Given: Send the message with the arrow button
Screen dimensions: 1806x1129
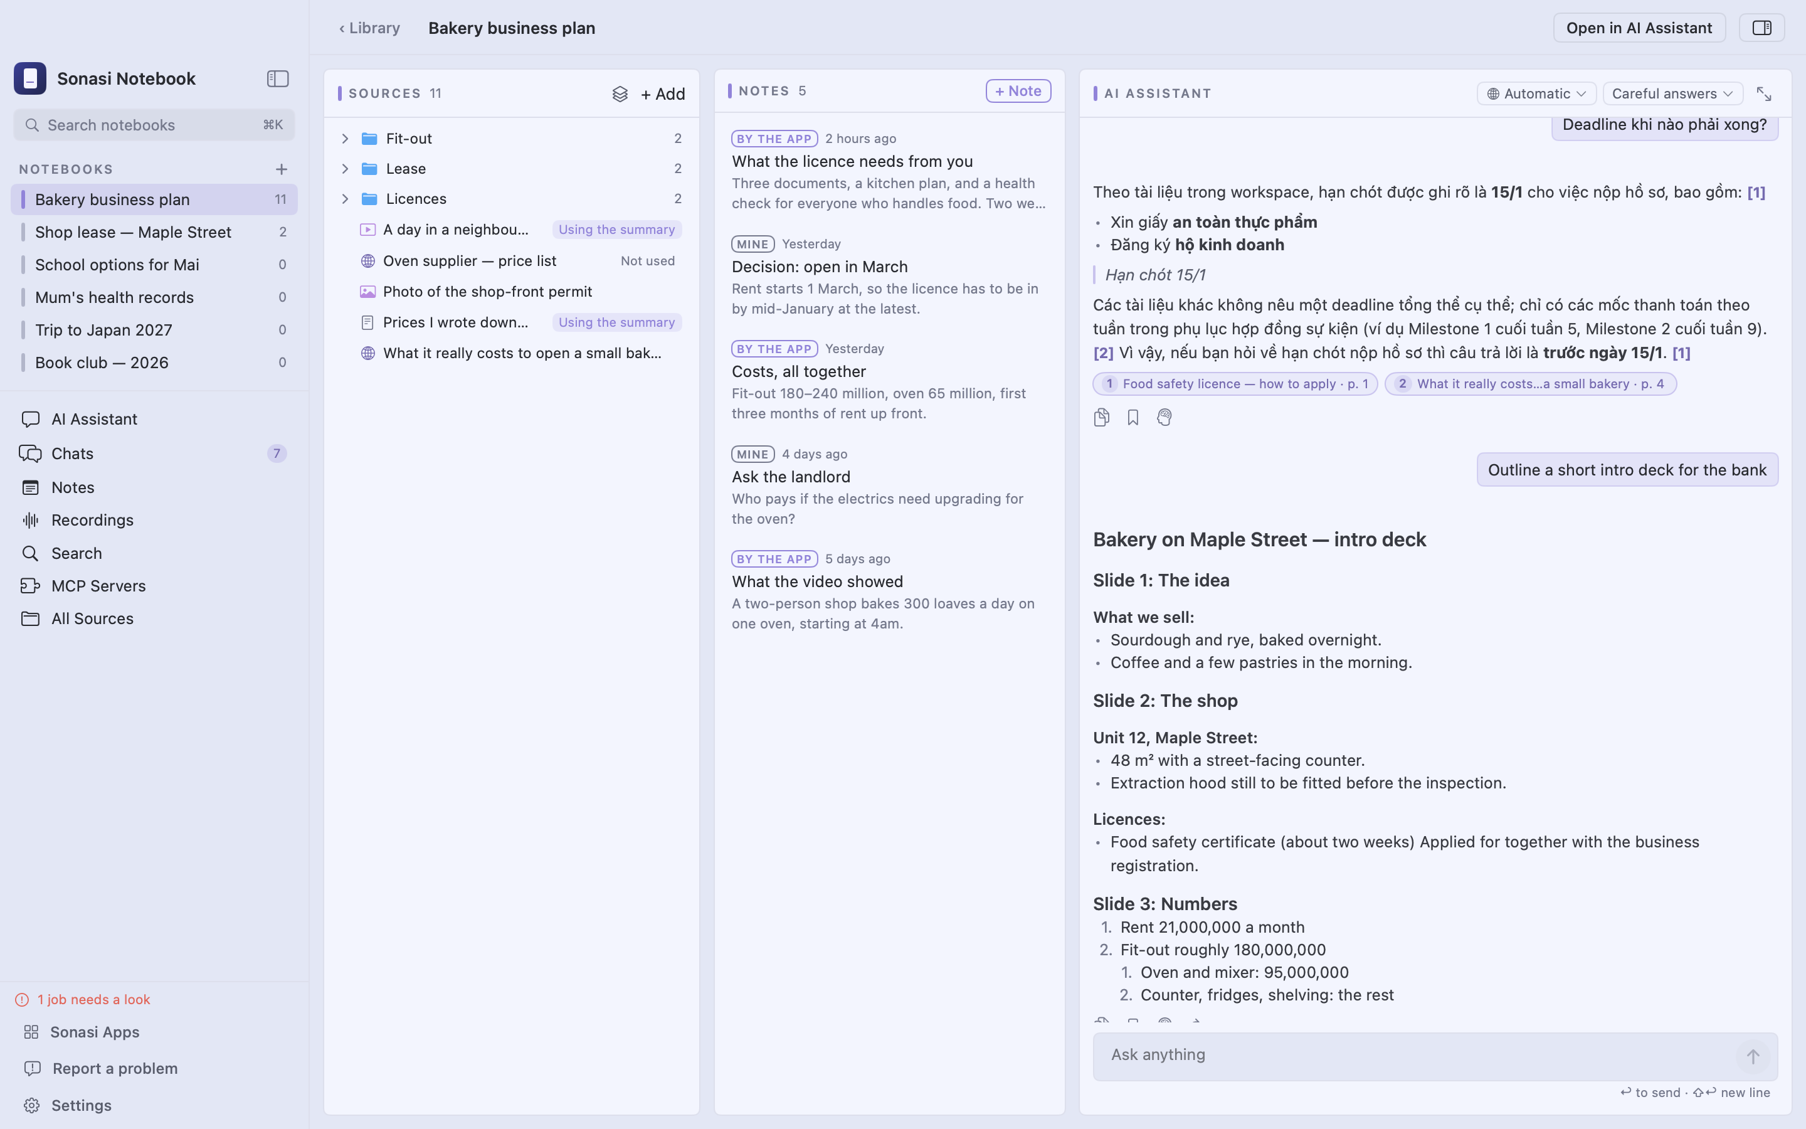Looking at the screenshot, I should tap(1752, 1056).
